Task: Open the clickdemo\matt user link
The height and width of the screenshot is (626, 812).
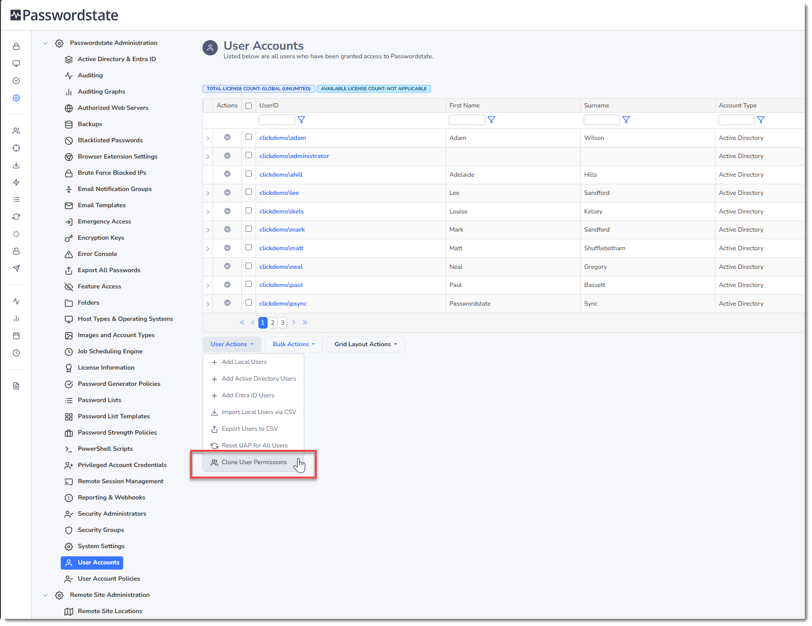Action: pyautogui.click(x=281, y=248)
